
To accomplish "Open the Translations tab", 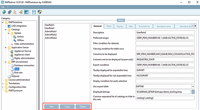I will click(x=144, y=26).
